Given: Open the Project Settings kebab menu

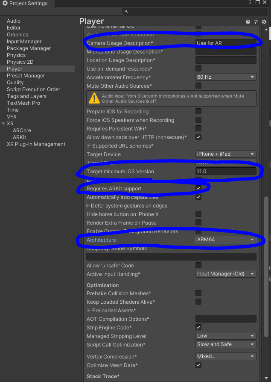Looking at the screenshot, I should (x=250, y=3).
